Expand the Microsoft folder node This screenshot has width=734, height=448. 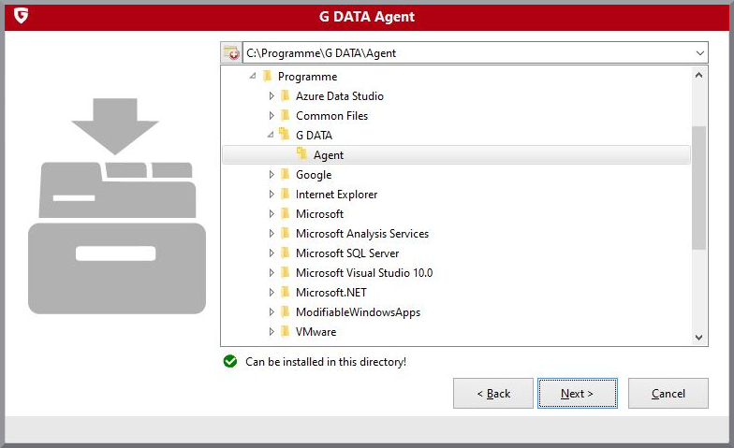tap(272, 213)
